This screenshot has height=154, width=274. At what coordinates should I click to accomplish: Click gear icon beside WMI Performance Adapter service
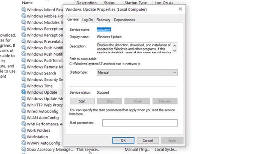coord(24,124)
